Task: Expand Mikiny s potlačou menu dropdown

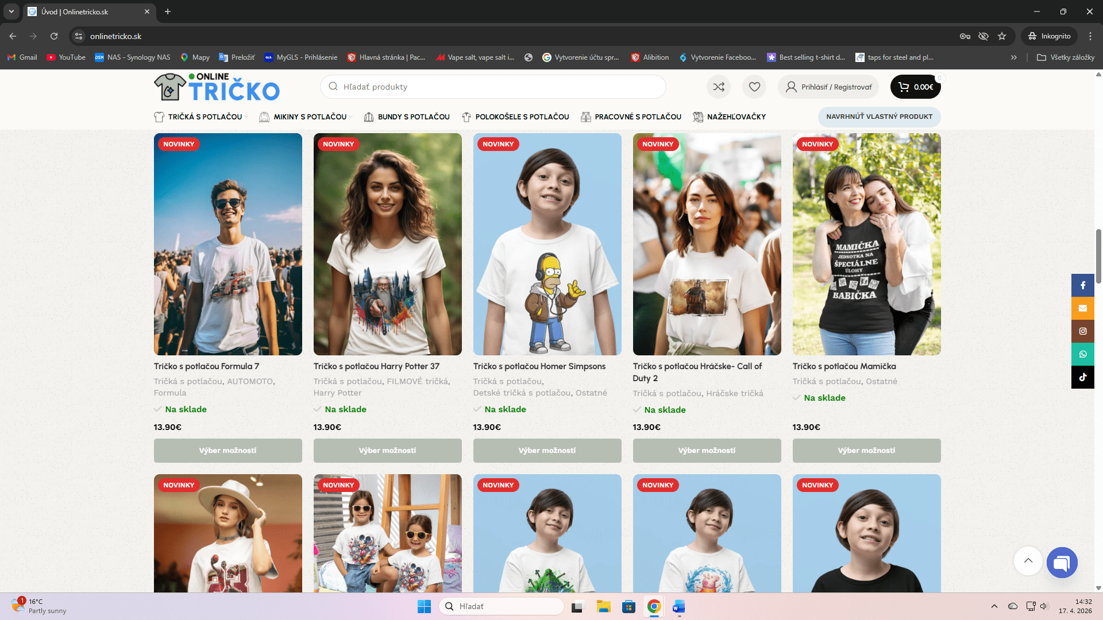Action: tap(310, 117)
